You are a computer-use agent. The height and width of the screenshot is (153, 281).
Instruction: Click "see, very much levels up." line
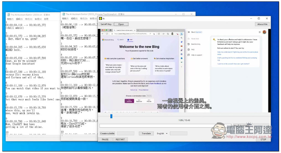22,113
